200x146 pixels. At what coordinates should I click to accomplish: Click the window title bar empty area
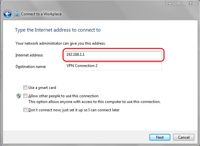(96, 4)
